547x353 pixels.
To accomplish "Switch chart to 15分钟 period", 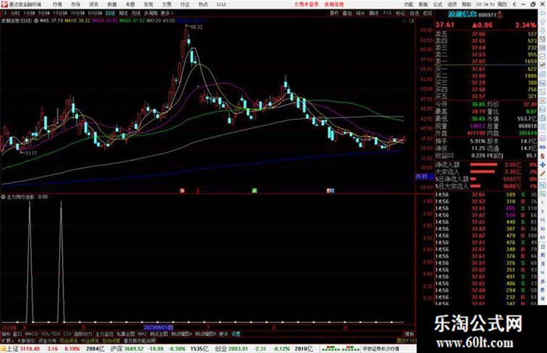I will coord(60,13).
